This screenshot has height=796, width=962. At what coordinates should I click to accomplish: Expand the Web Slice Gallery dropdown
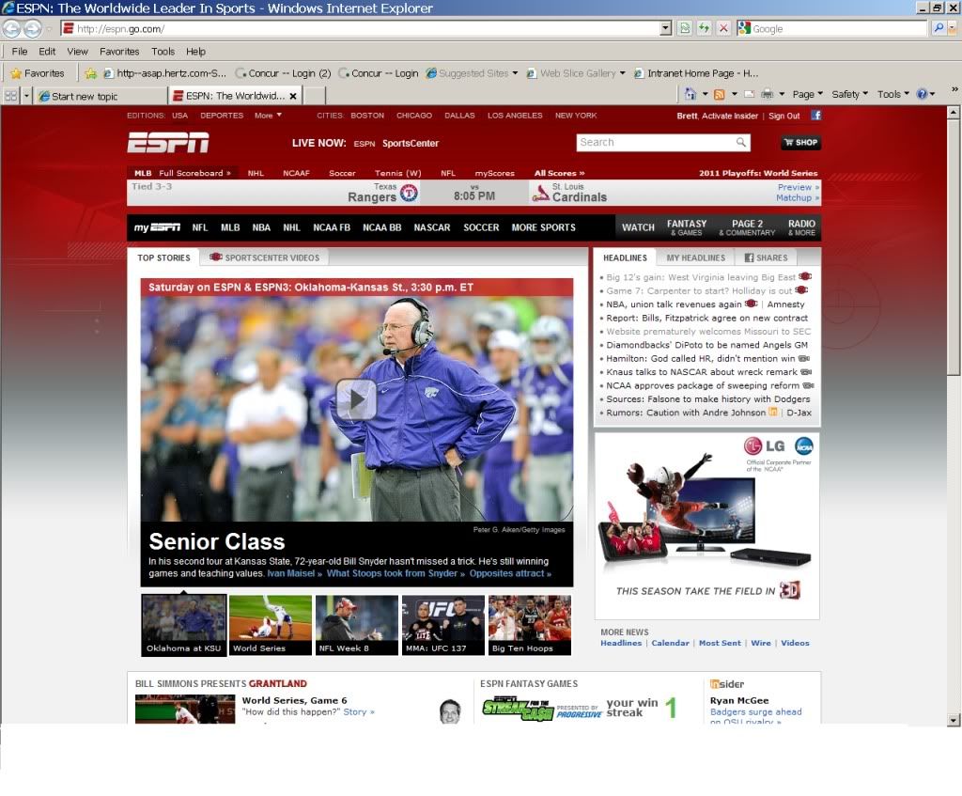click(x=622, y=73)
